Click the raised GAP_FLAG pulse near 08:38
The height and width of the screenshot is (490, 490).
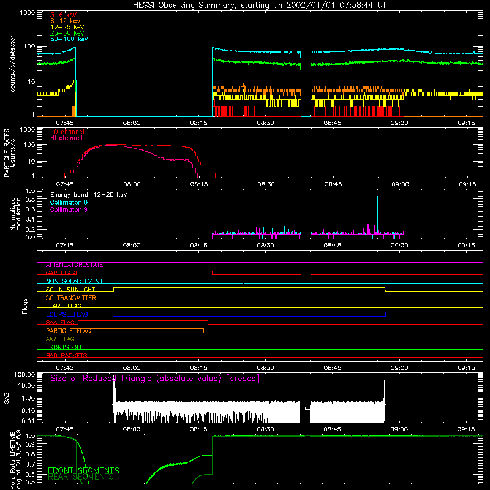(306, 273)
